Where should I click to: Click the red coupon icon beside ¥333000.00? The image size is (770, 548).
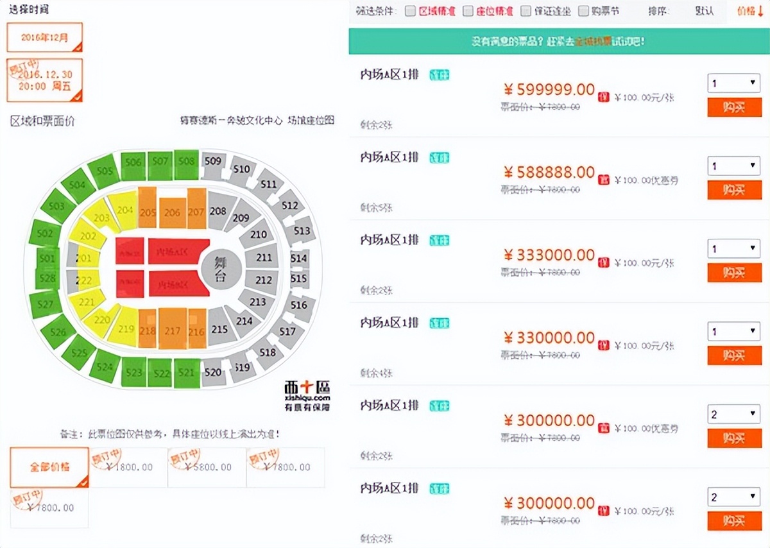[603, 262]
